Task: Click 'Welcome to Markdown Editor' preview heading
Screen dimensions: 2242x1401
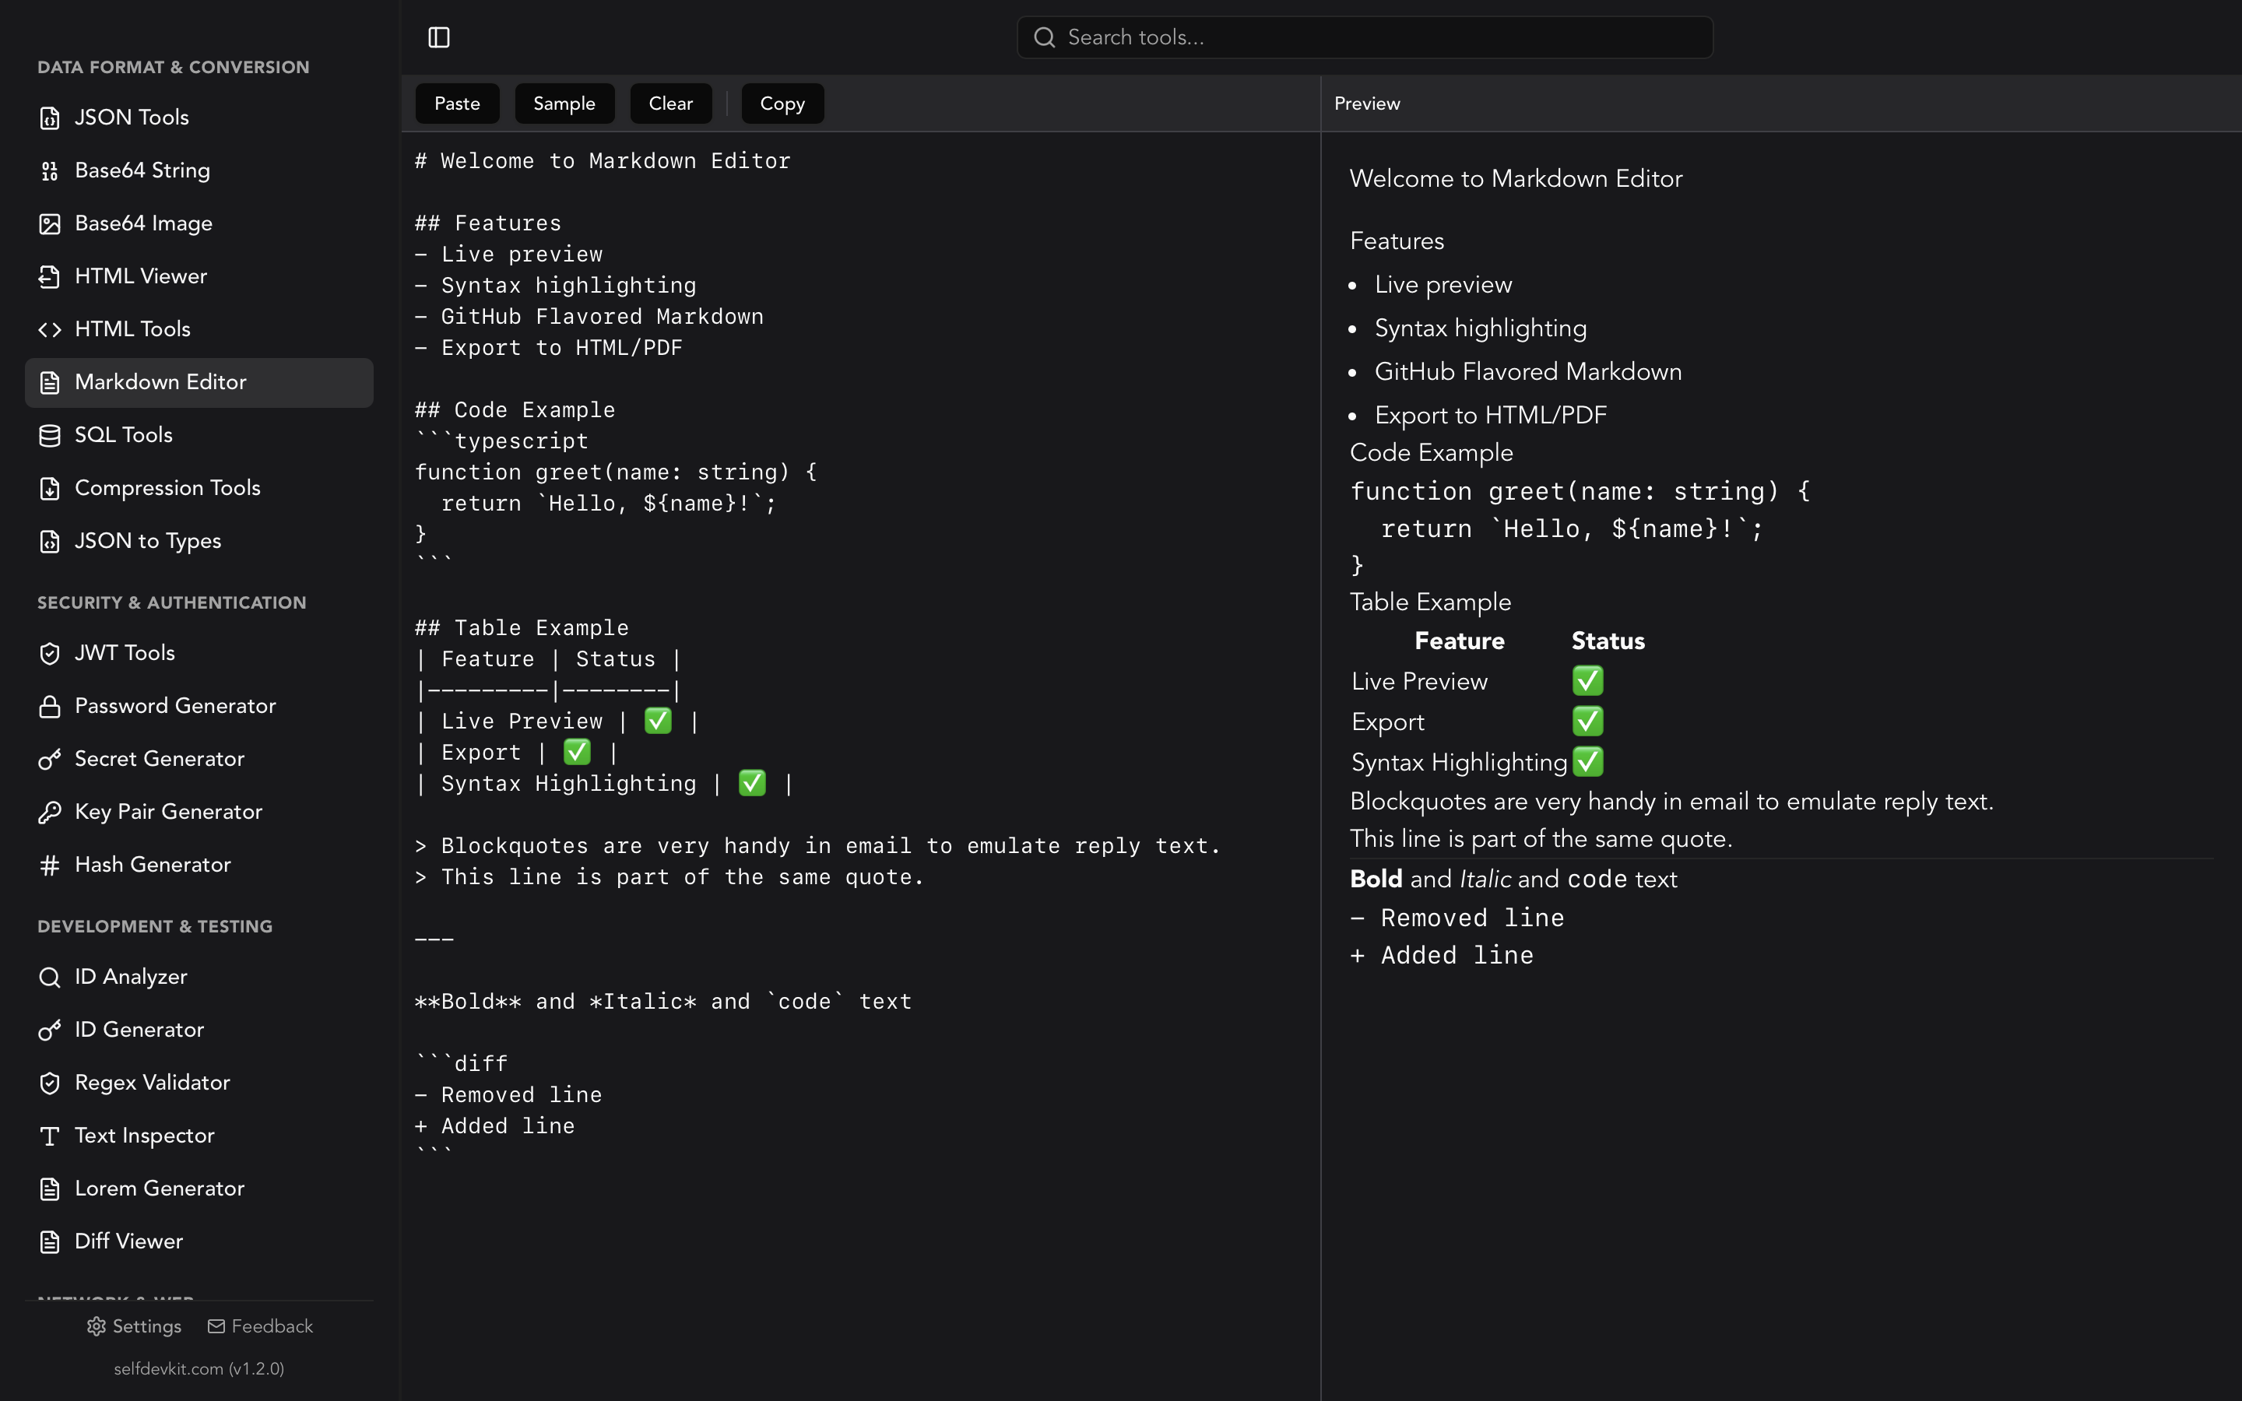Action: point(1516,179)
